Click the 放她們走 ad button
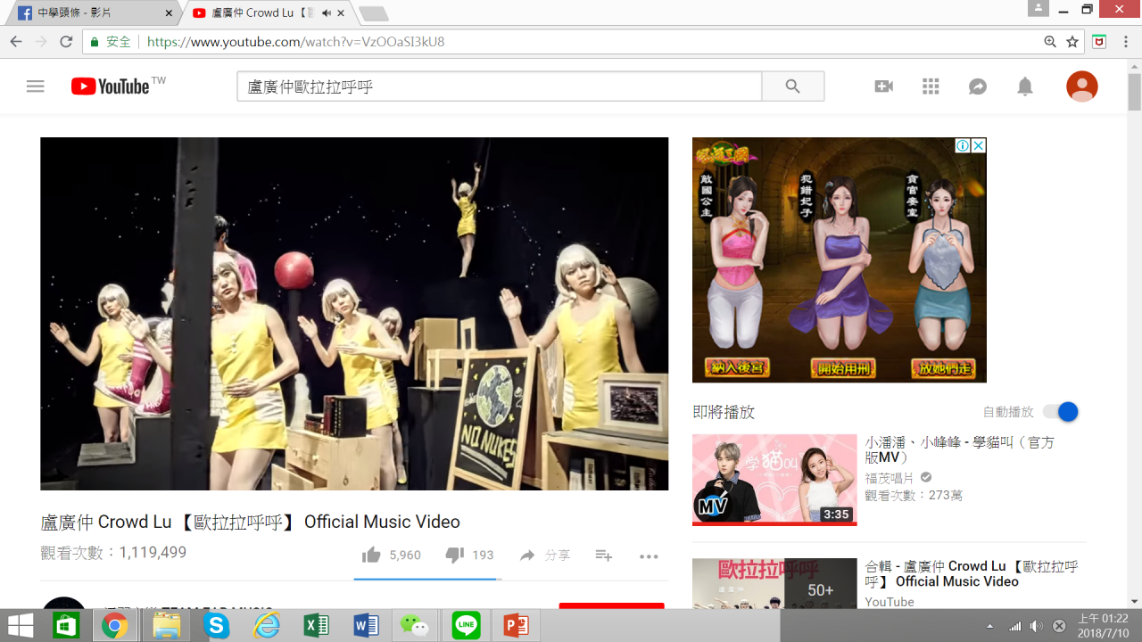 pos(943,367)
